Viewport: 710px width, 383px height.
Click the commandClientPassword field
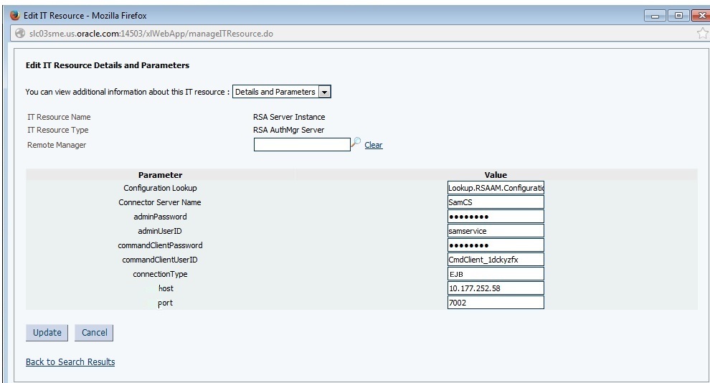[x=496, y=245]
